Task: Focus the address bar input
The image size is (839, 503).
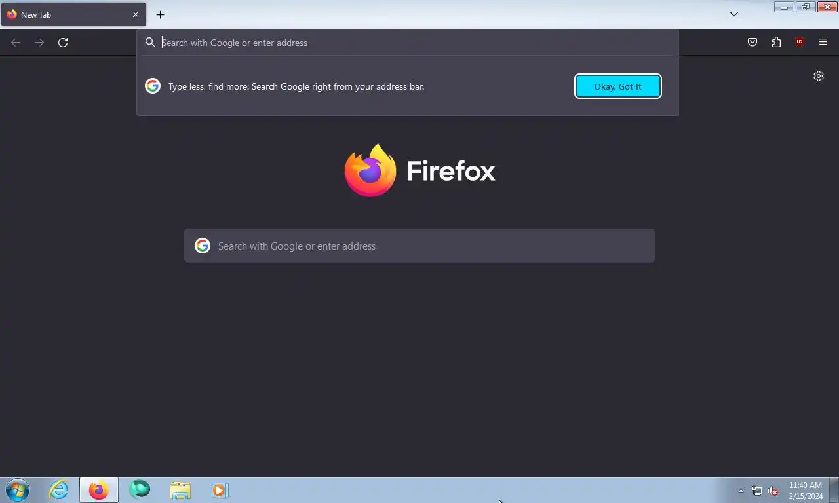Action: pyautogui.click(x=417, y=43)
